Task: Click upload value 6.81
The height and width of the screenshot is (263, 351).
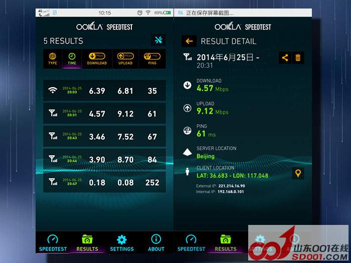Action: [125, 91]
